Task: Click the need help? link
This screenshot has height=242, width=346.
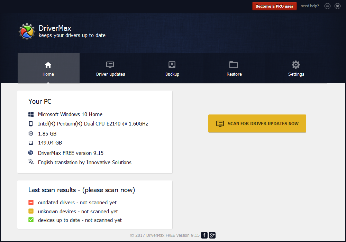Action: click(310, 6)
